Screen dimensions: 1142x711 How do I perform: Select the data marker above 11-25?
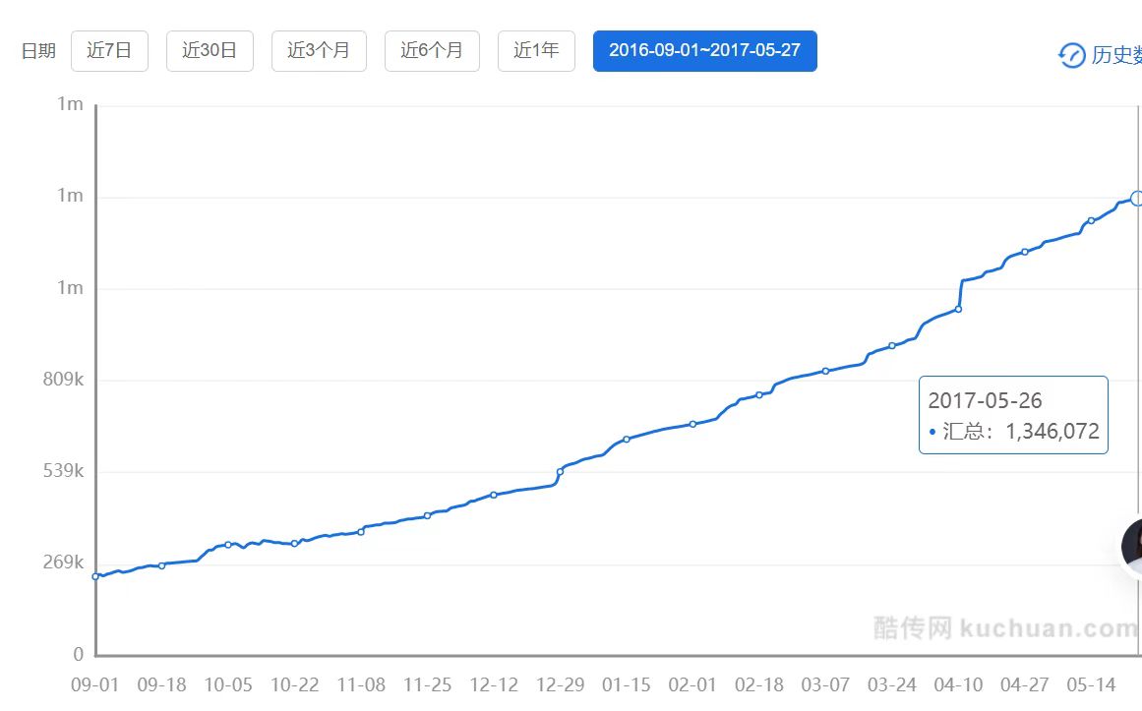pos(427,515)
